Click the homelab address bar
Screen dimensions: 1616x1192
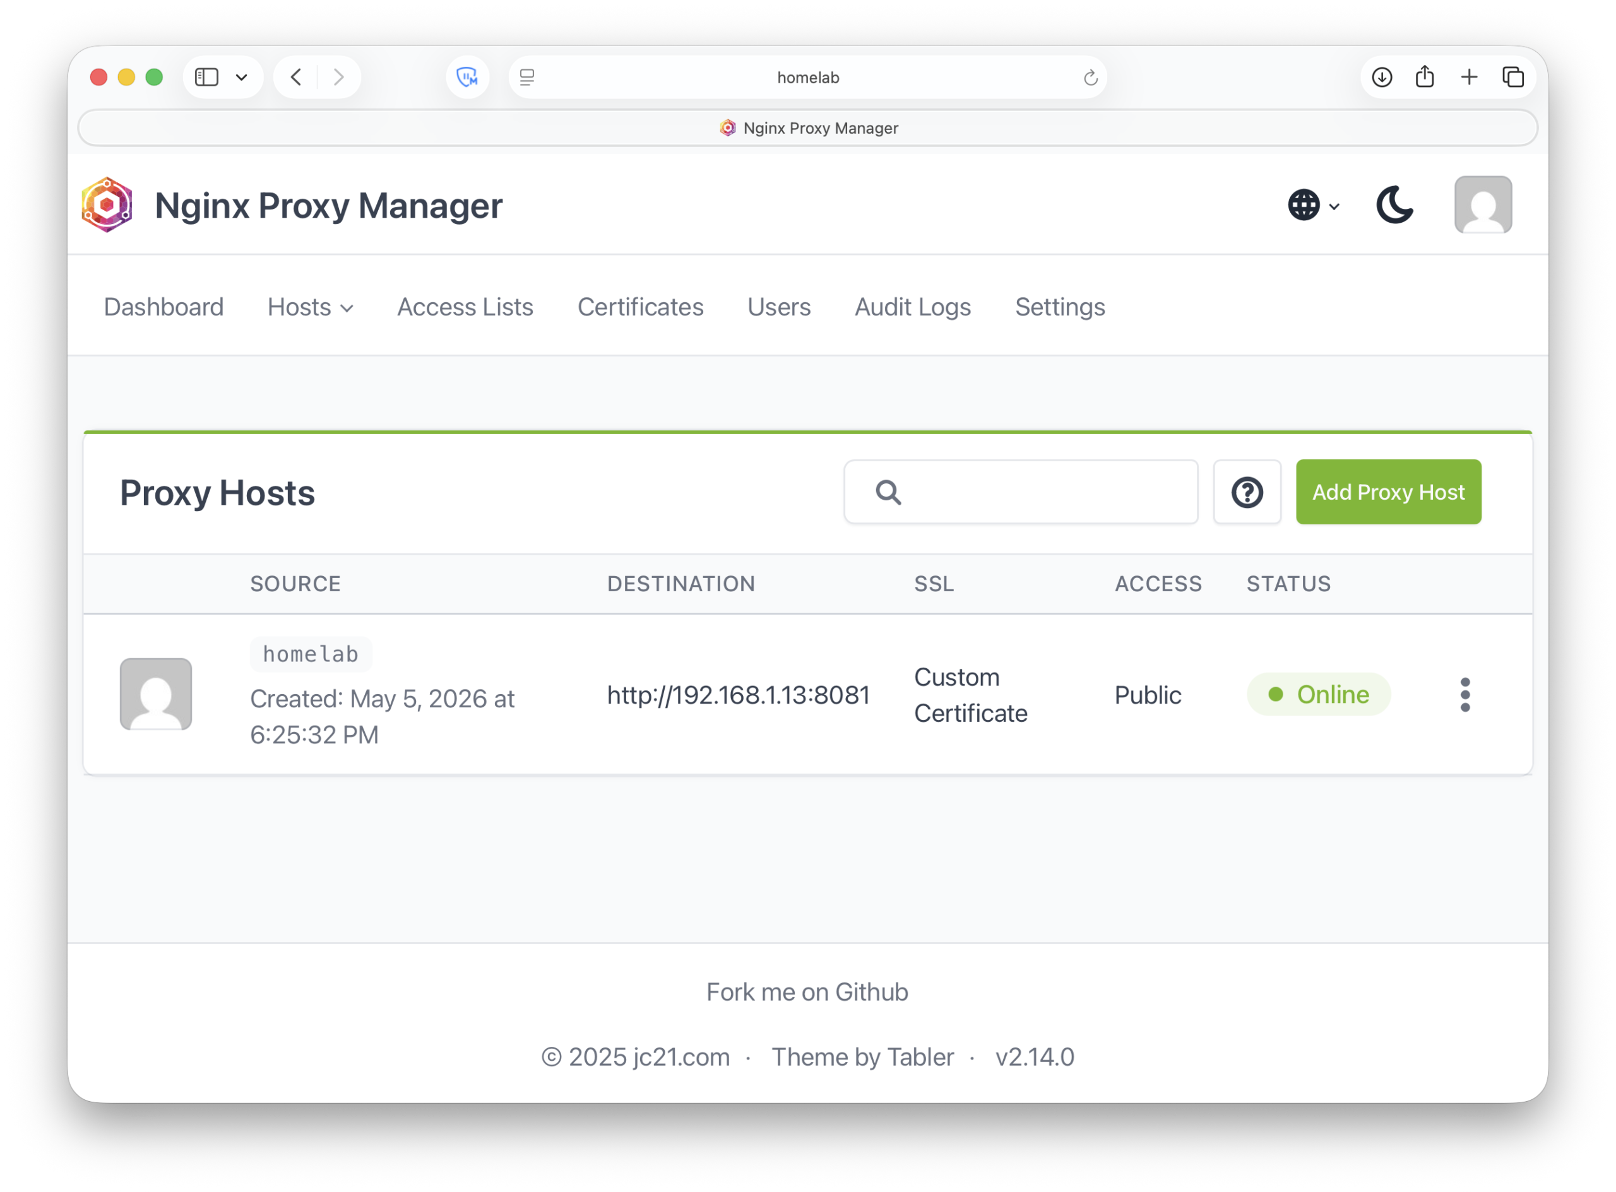[807, 77]
